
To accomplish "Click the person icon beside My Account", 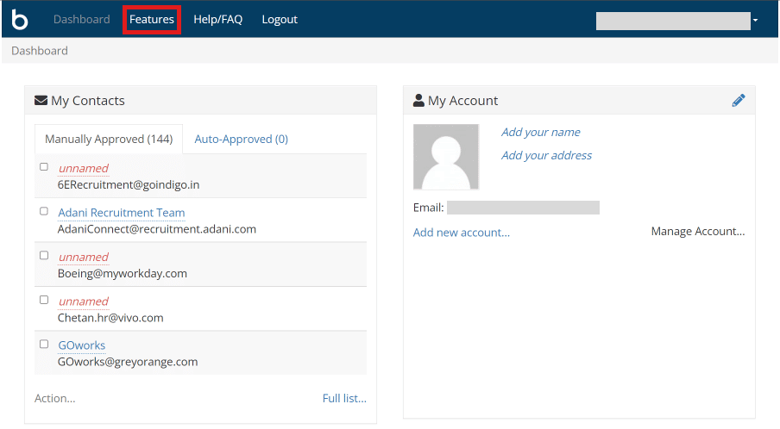I will [418, 101].
